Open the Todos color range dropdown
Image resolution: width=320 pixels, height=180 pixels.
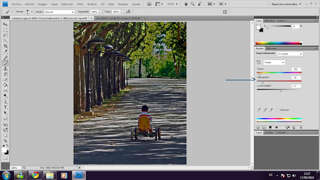tap(274, 62)
